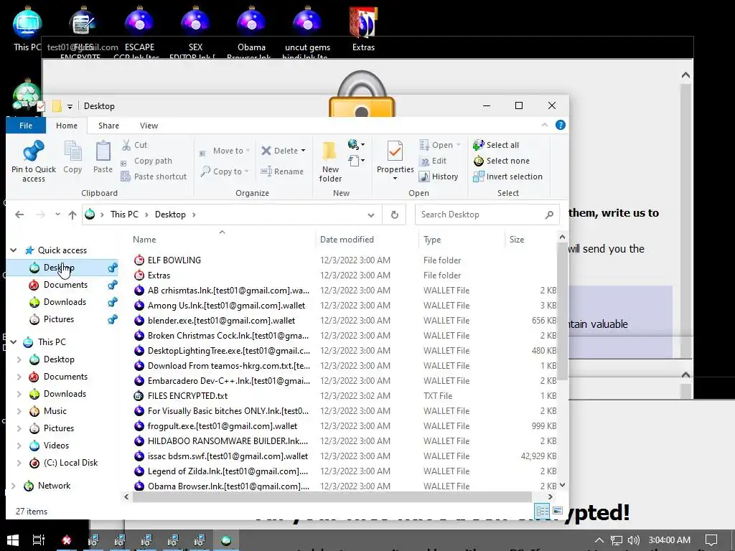Click This PC in the breadcrumb path

coord(124,215)
